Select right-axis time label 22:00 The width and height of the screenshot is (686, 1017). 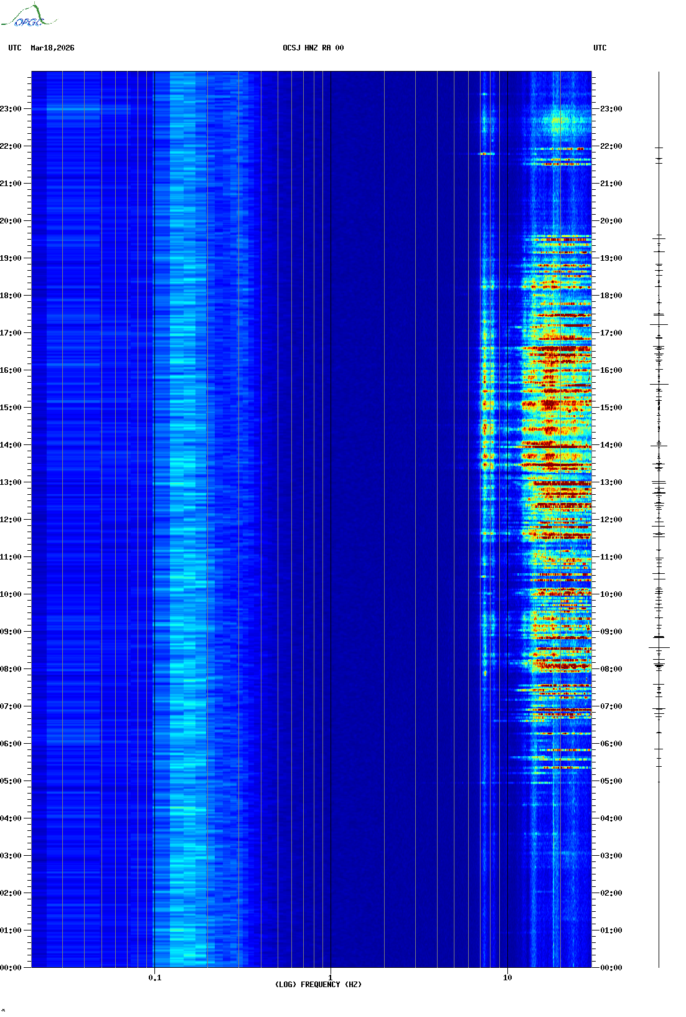tap(611, 146)
